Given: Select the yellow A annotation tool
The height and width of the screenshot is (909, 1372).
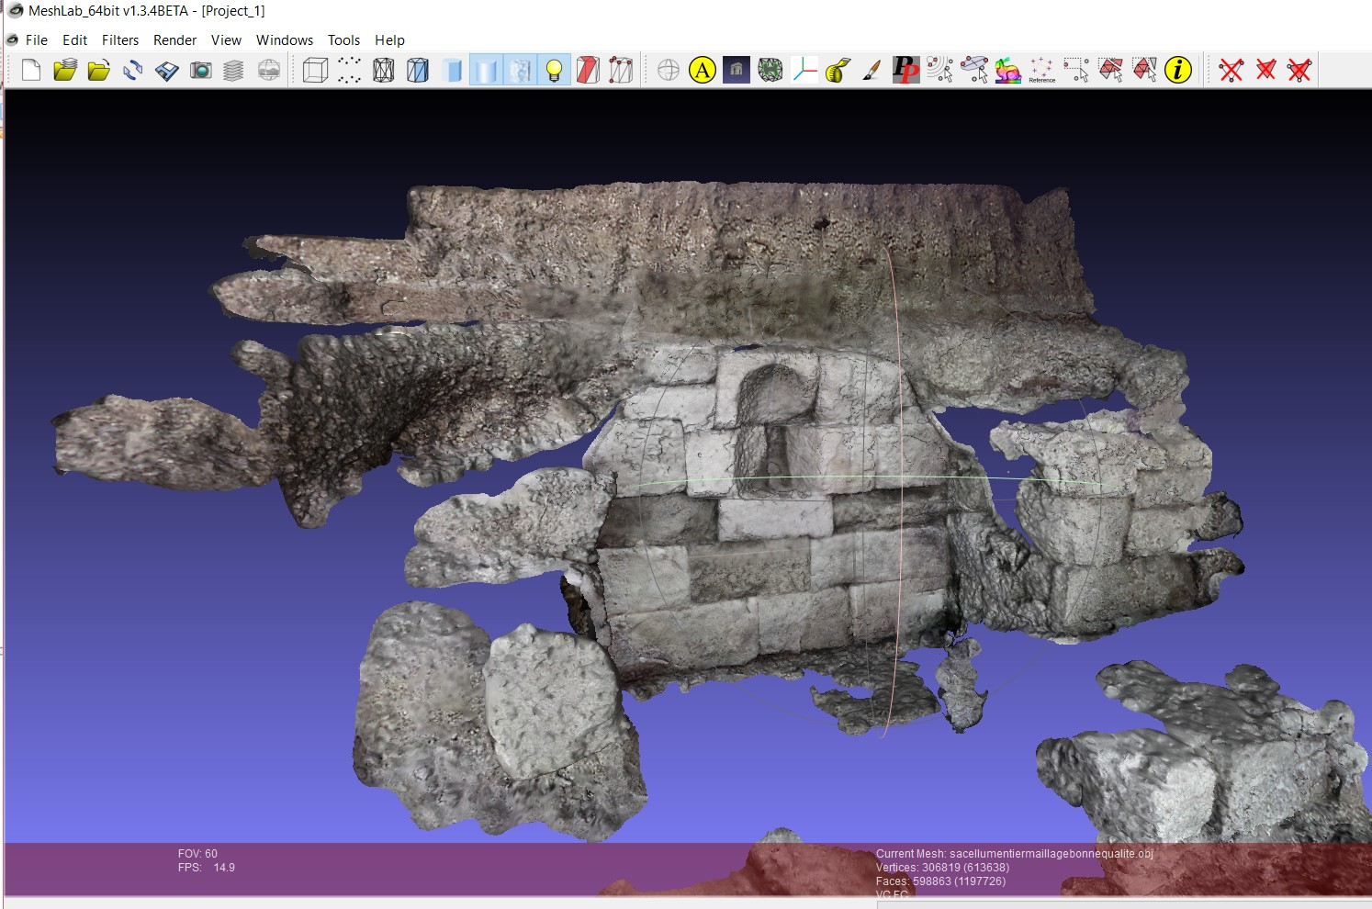Looking at the screenshot, I should (x=703, y=70).
